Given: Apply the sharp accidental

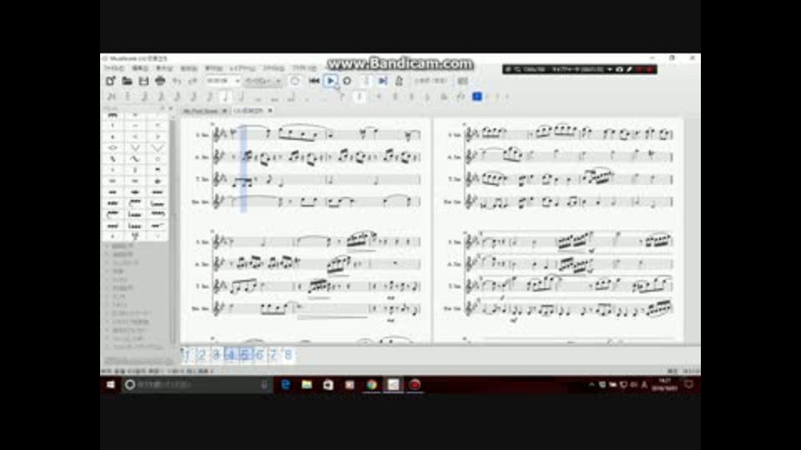Looking at the screenshot, I should pyautogui.click(x=395, y=97).
